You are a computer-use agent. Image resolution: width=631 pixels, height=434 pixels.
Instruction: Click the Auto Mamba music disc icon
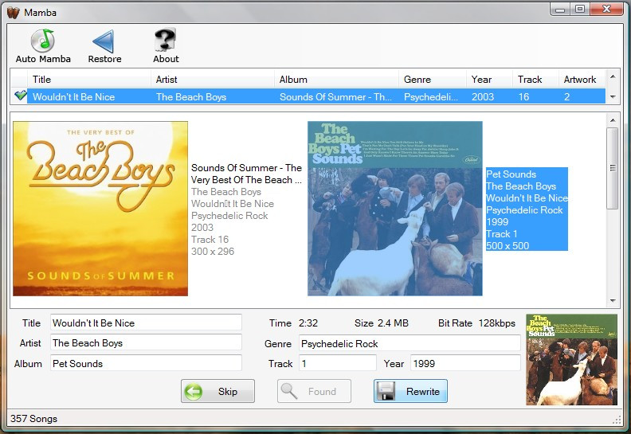[x=43, y=41]
